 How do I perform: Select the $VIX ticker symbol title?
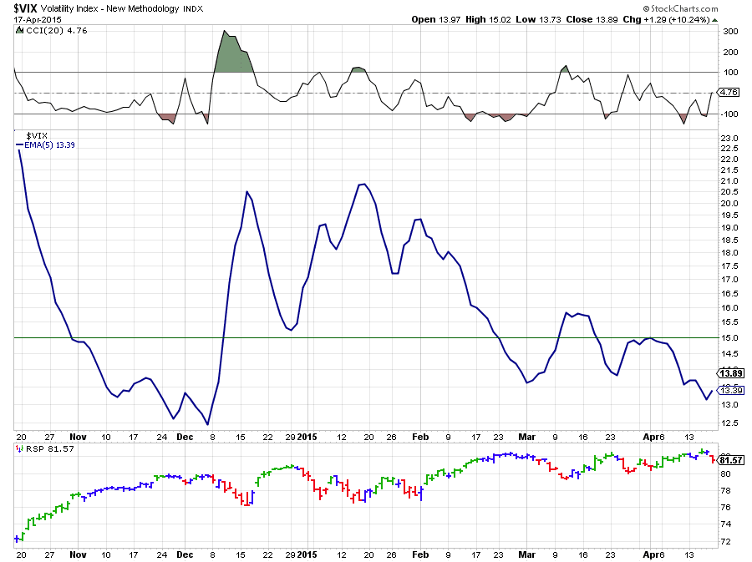[25, 8]
